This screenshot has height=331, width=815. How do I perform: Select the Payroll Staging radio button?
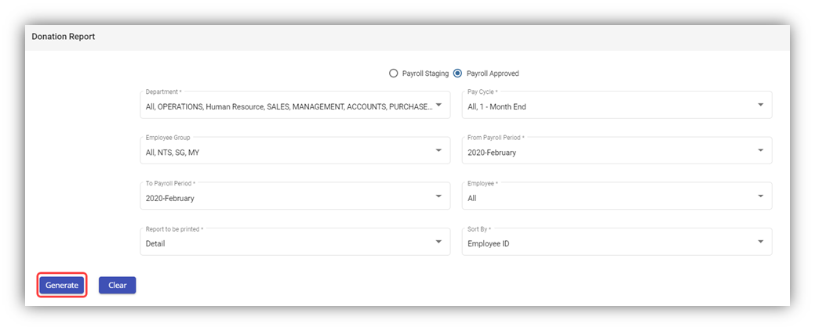(x=394, y=74)
